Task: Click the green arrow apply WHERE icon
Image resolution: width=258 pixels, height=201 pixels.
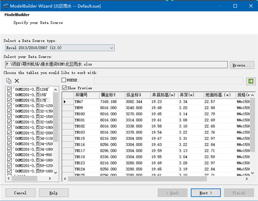Action: point(251,81)
